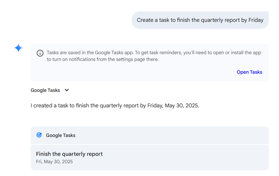Click the info circle icon in notice
The image size is (279, 176).
(x=40, y=53)
